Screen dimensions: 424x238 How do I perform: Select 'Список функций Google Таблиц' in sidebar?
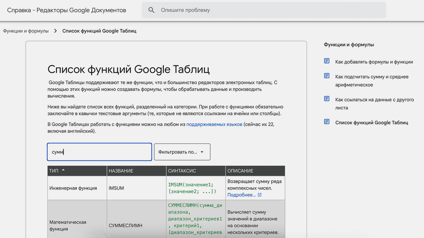tap(371, 123)
